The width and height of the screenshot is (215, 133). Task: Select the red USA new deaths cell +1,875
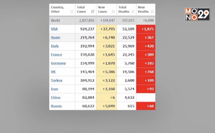146,29
